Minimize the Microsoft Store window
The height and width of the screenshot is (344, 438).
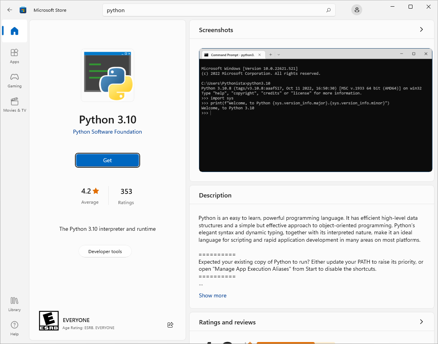tap(392, 7)
